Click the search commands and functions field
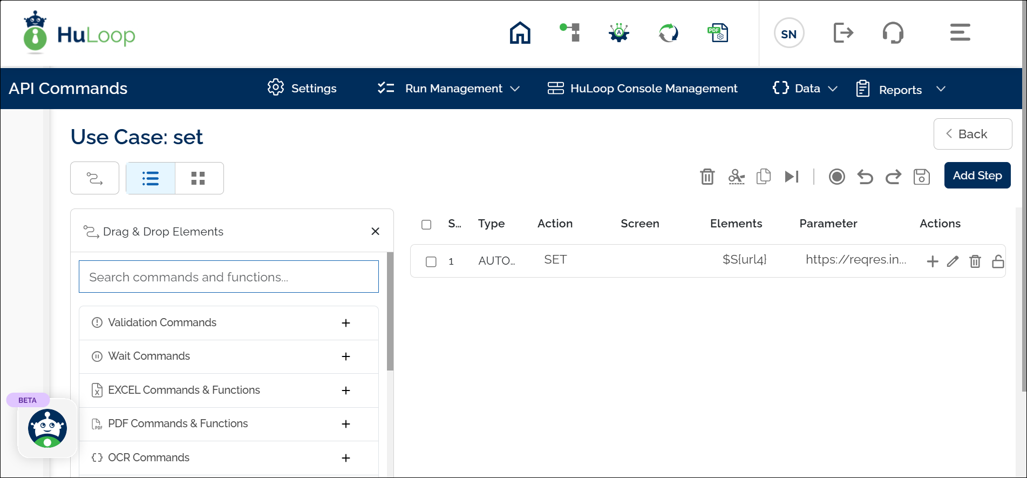Viewport: 1027px width, 478px height. click(228, 277)
